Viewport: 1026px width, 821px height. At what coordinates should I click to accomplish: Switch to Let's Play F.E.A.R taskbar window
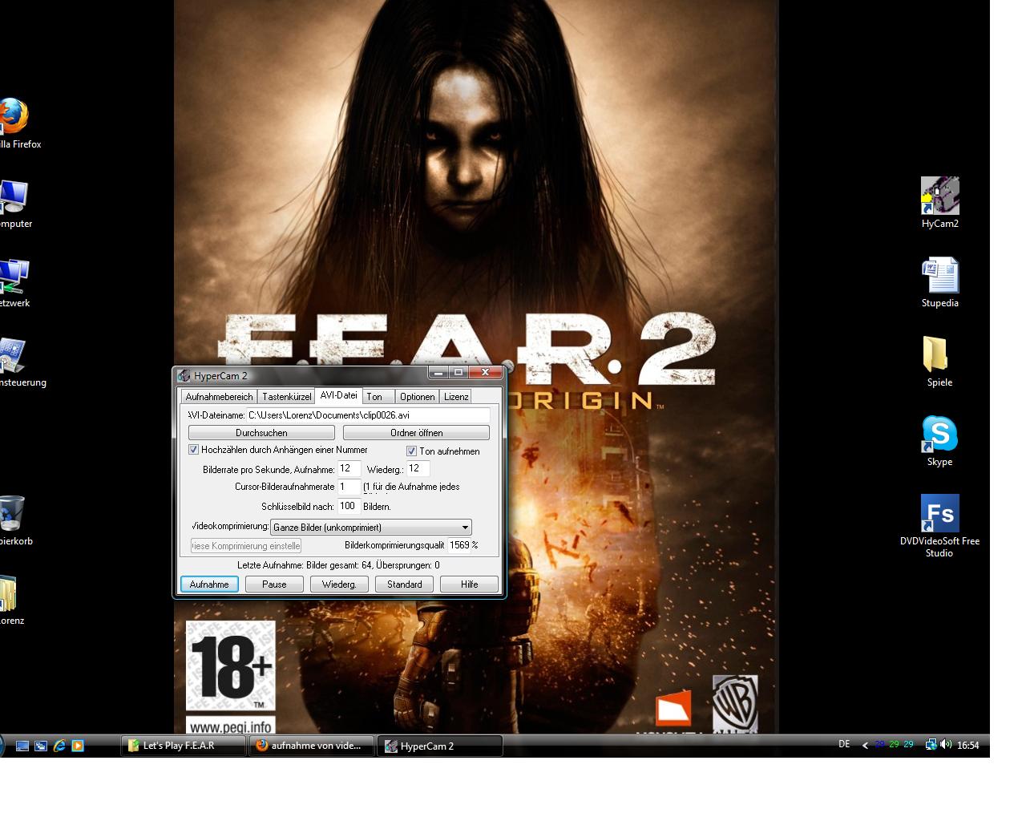click(183, 746)
